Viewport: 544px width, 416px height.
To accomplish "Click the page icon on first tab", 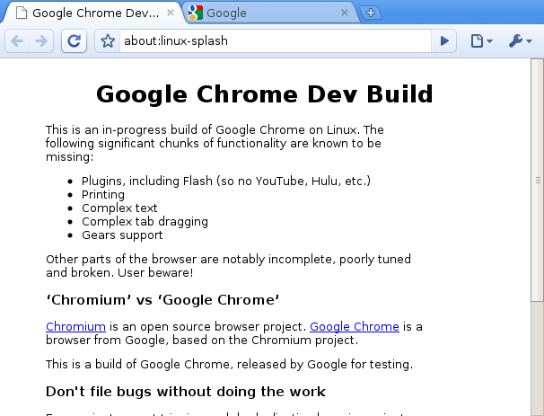I will tap(22, 13).
